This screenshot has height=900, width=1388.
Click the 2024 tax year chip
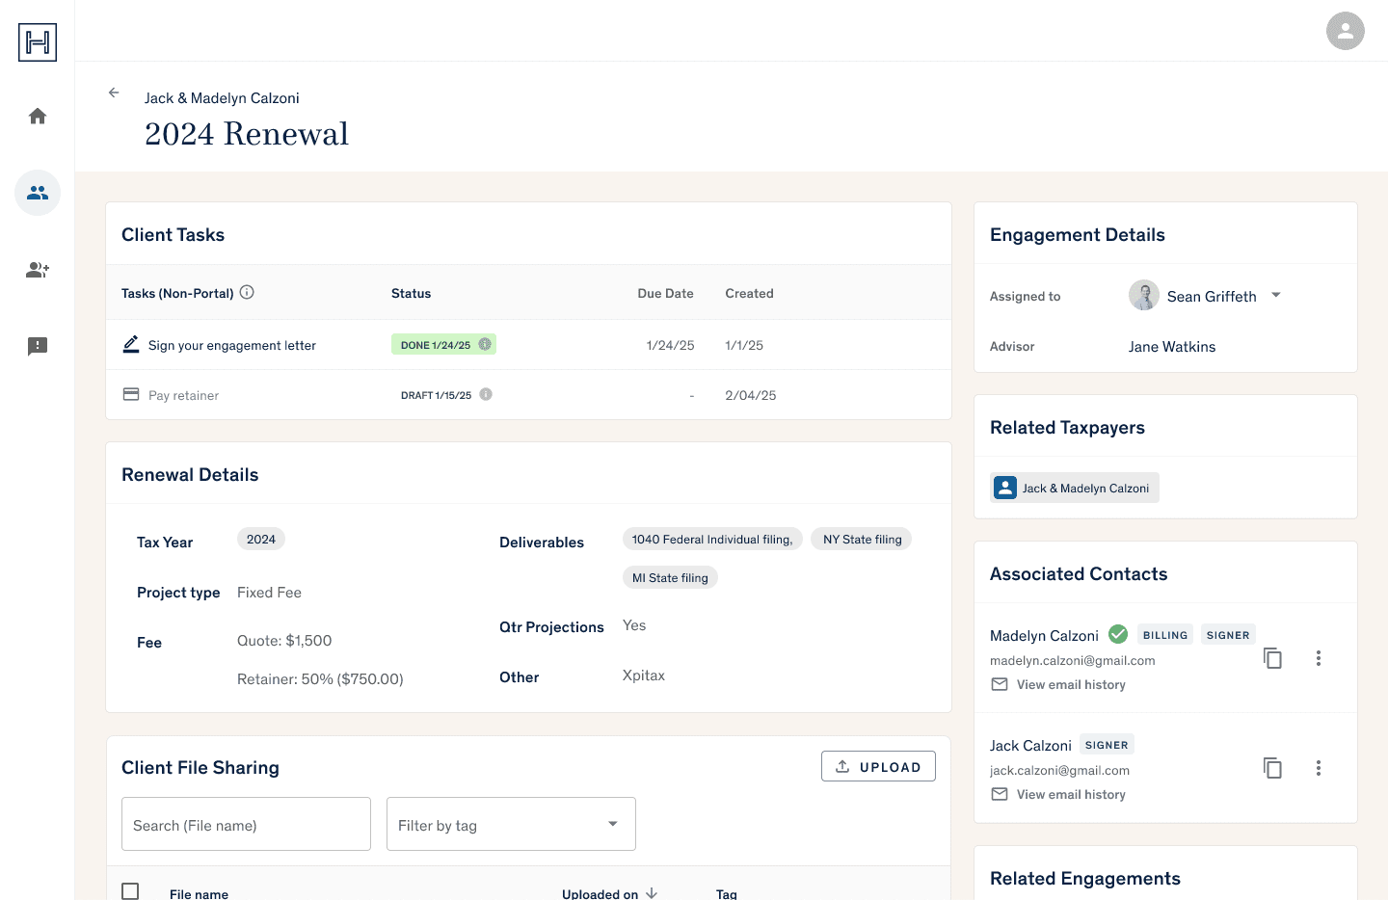tap(261, 539)
